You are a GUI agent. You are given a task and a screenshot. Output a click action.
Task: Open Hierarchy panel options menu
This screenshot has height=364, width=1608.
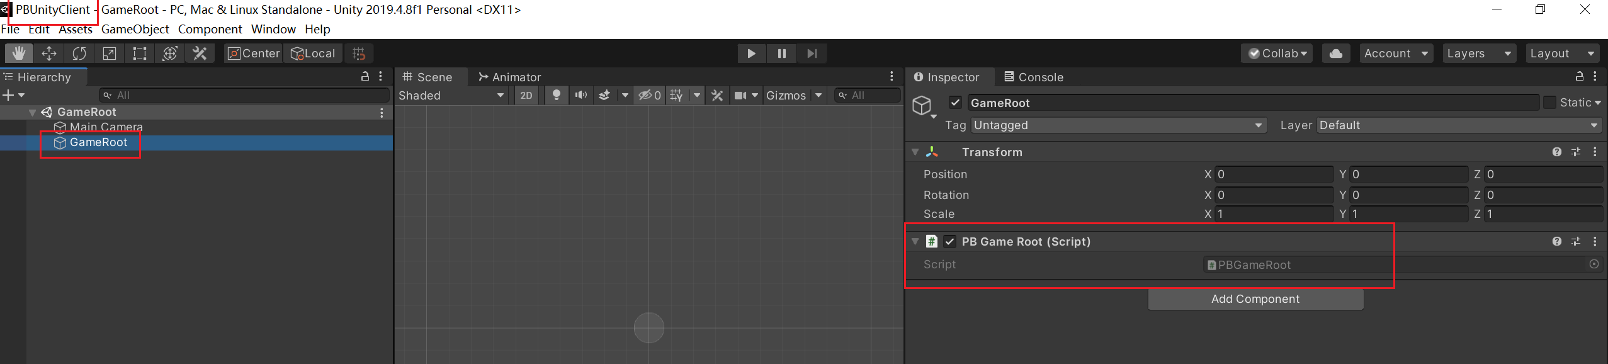[381, 76]
